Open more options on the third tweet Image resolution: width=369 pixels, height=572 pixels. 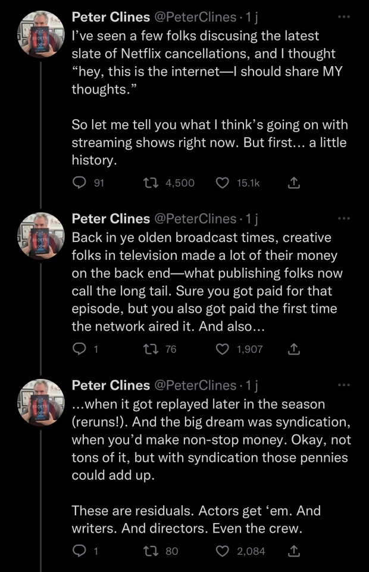343,385
